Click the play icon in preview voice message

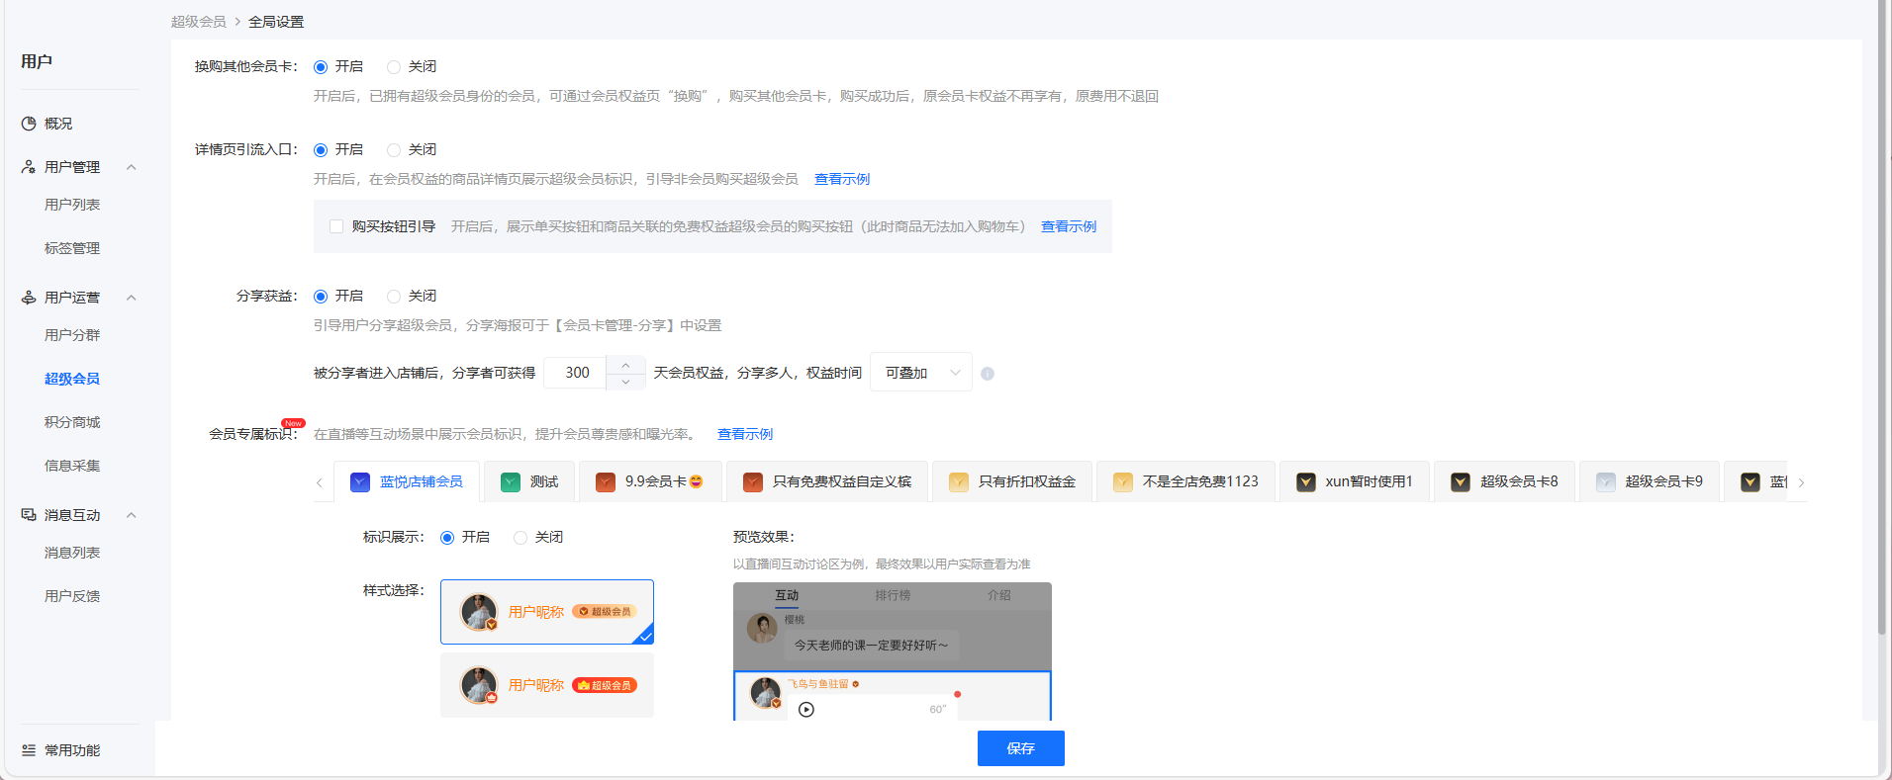click(x=806, y=709)
